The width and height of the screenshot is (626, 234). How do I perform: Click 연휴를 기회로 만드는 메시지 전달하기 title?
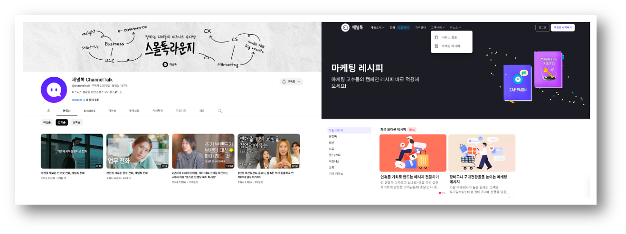point(409,177)
